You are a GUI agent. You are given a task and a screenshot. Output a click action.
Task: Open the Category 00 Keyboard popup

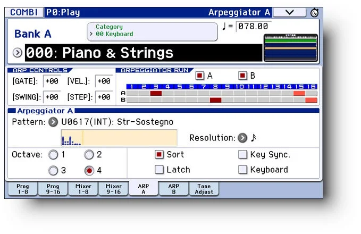153,32
